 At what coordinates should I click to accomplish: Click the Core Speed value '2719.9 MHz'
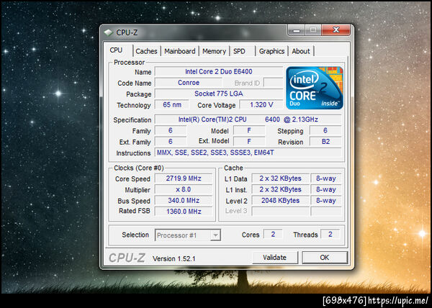tap(184, 178)
